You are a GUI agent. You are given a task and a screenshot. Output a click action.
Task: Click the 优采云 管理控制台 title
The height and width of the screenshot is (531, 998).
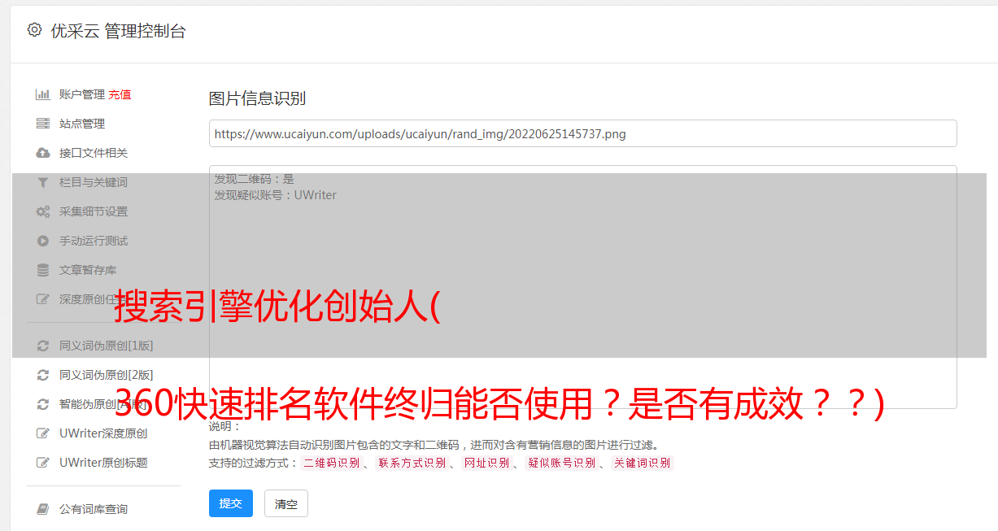(118, 31)
